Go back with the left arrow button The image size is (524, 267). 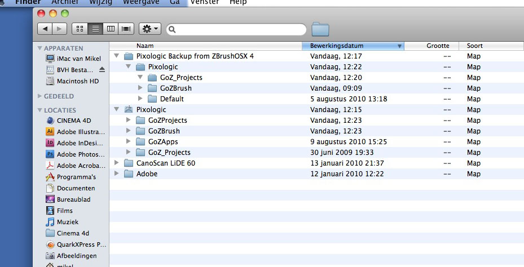45,29
